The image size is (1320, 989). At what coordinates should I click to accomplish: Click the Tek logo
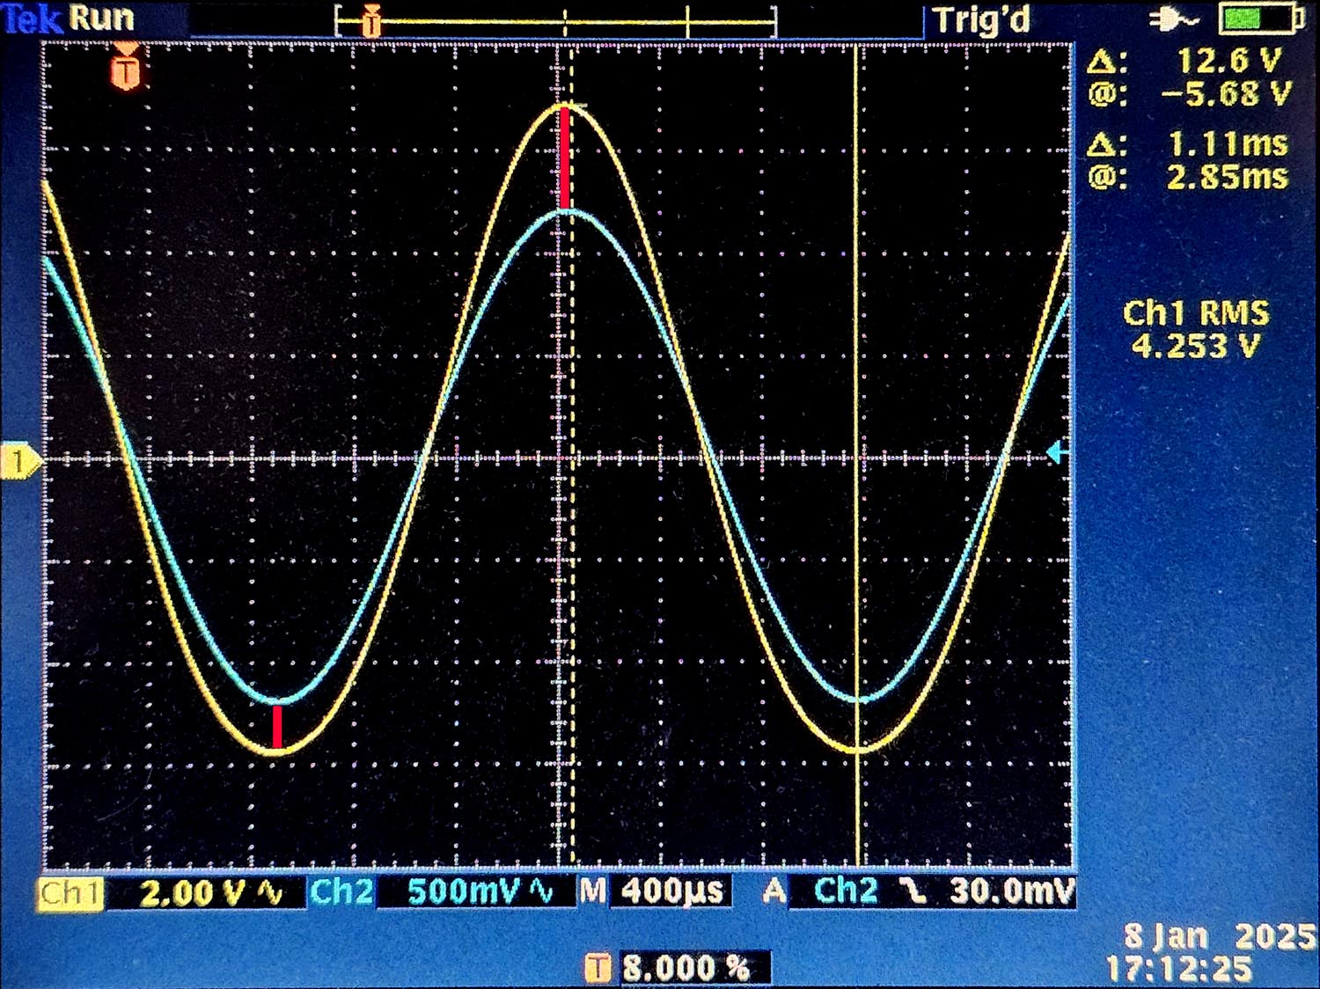tap(32, 18)
